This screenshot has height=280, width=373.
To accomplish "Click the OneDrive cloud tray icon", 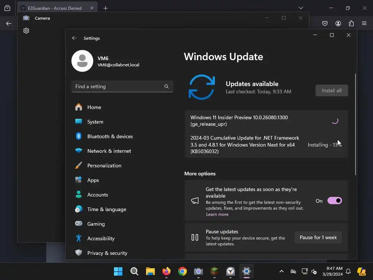I will coord(293,271).
